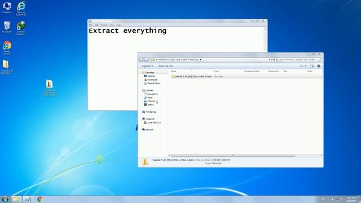Click the zip path segment in the address bar
The image size is (361, 203).
178,60
